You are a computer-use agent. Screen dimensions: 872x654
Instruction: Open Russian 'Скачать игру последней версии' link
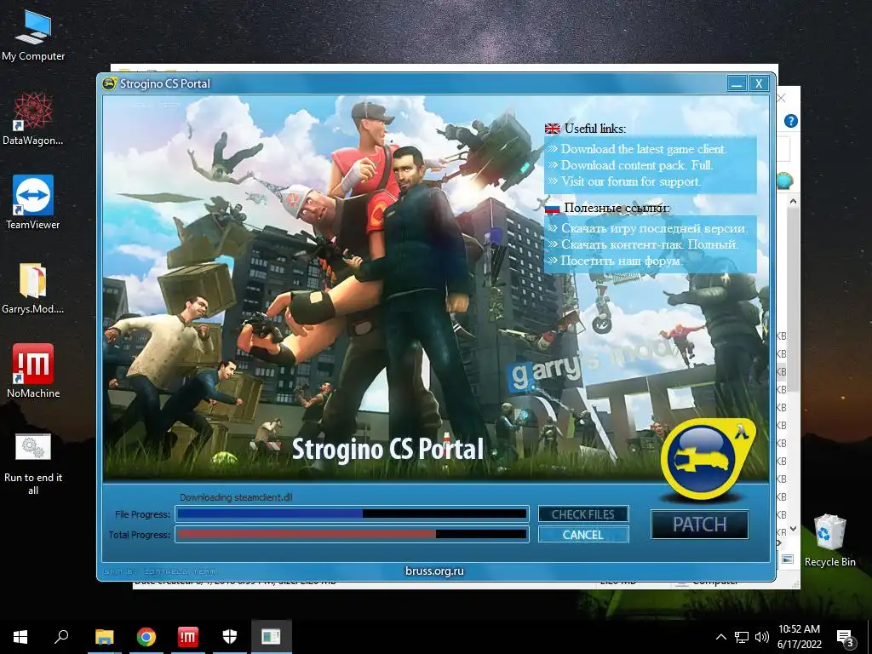click(x=655, y=228)
